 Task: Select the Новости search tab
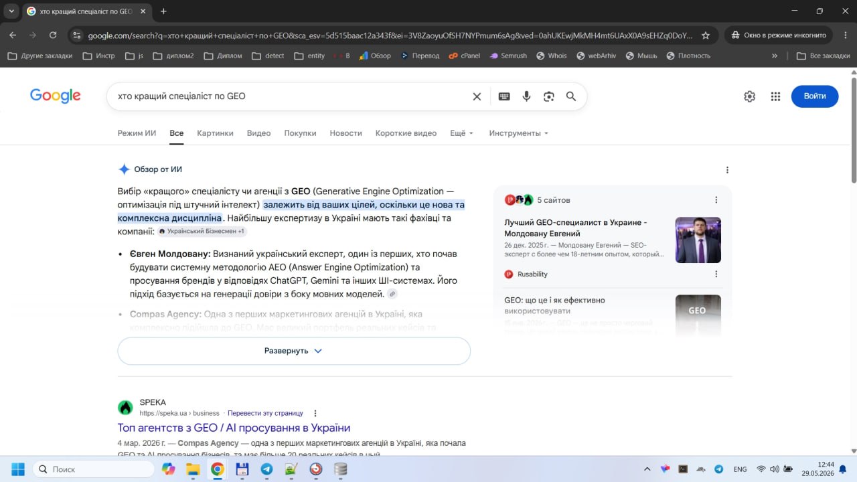click(x=345, y=133)
